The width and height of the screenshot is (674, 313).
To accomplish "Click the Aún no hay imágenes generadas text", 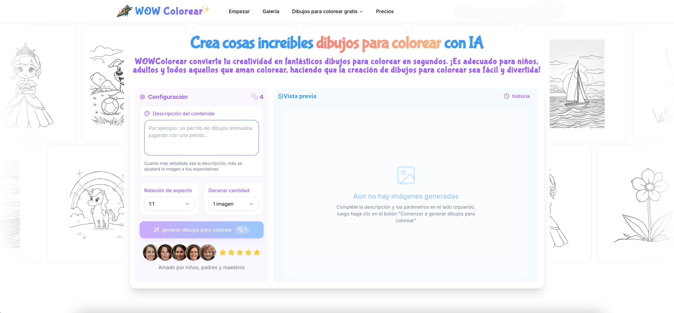I will pyautogui.click(x=406, y=196).
